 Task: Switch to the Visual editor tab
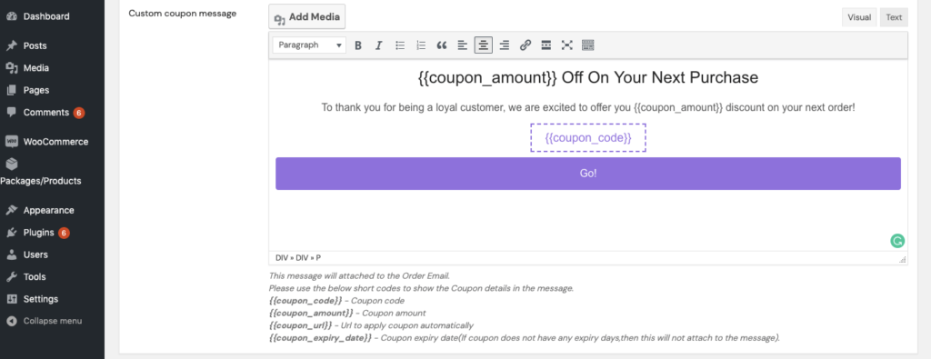click(858, 17)
